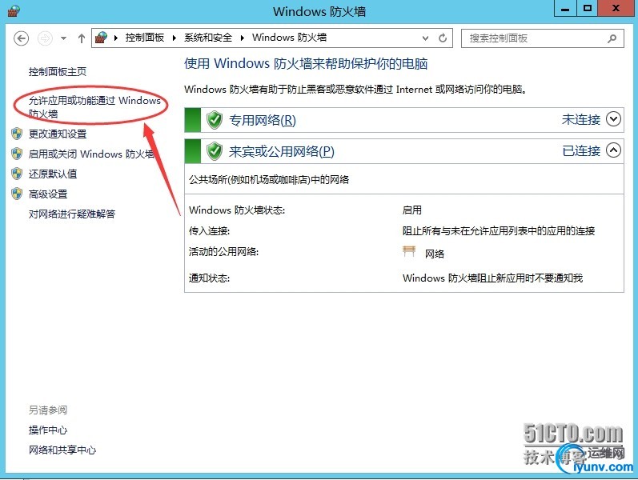Open the recent locations dropdown arrow

(63, 38)
